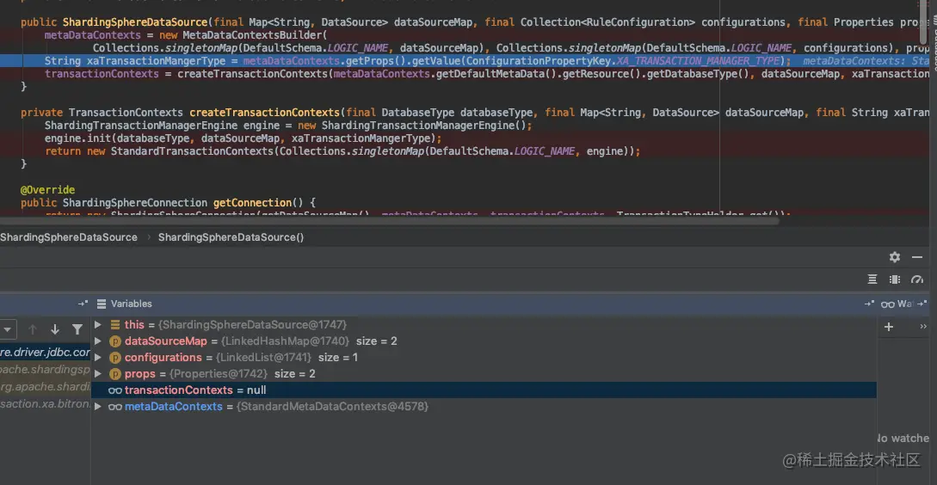Expand the props variable node
Viewport: 937px width, 485px height.
tap(98, 373)
